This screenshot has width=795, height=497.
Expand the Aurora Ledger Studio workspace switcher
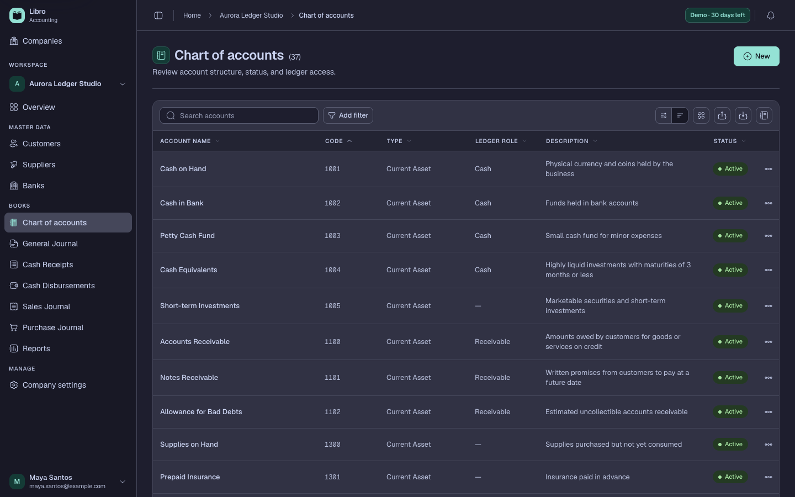point(68,84)
